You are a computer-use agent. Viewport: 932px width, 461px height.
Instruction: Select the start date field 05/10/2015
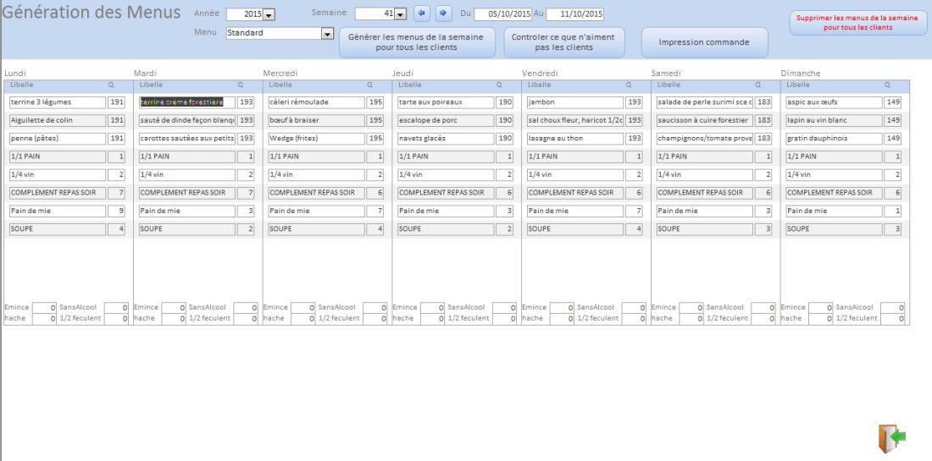(502, 14)
